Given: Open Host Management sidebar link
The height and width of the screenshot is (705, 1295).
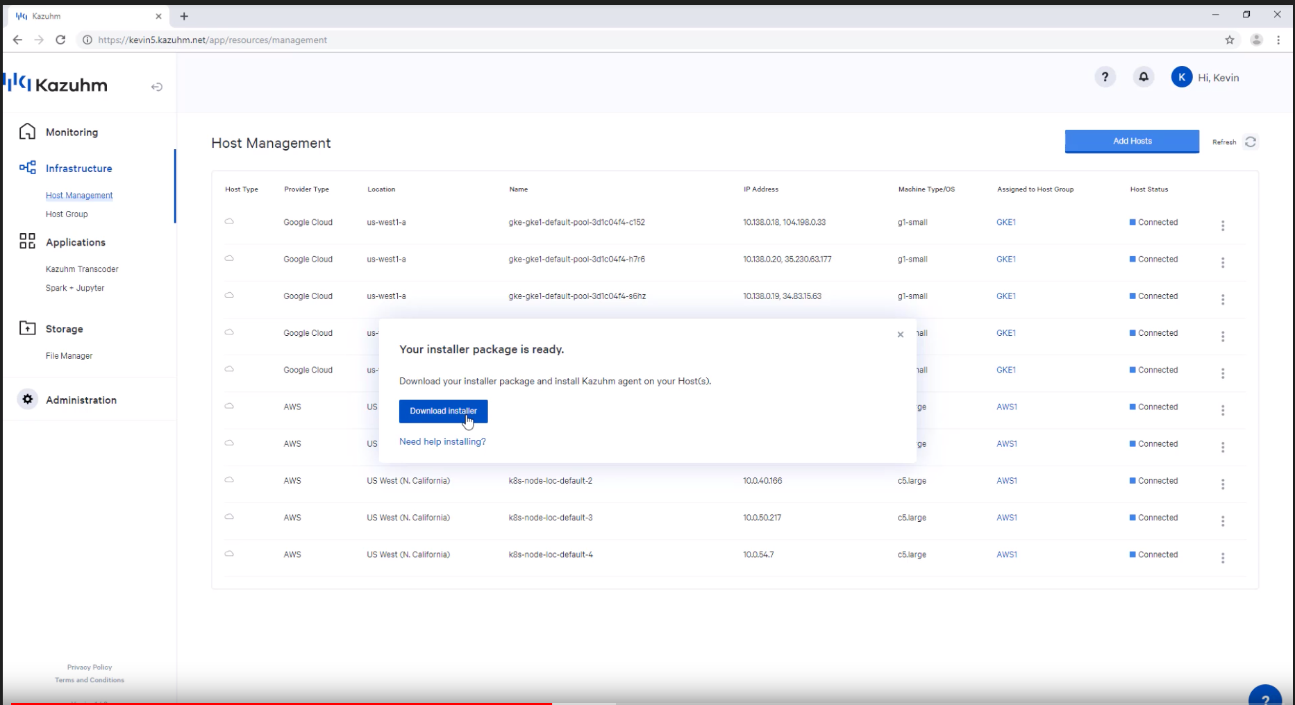Looking at the screenshot, I should pos(79,195).
